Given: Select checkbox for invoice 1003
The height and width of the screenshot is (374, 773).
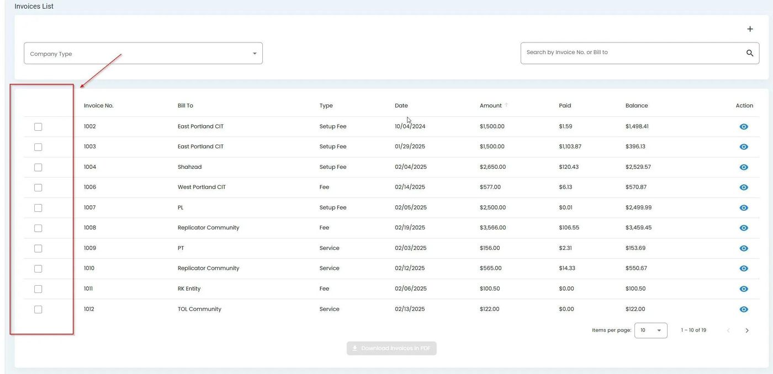Looking at the screenshot, I should [x=38, y=147].
